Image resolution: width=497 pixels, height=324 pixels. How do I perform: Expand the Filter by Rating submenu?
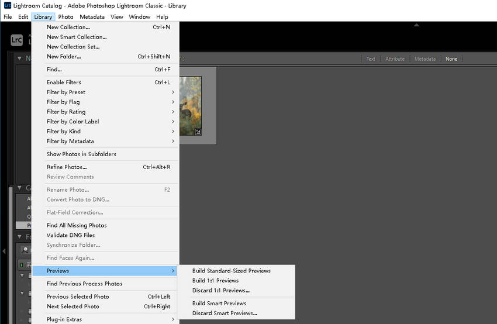(x=106, y=112)
